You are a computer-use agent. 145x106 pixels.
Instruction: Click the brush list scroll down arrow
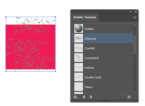pos(135,92)
